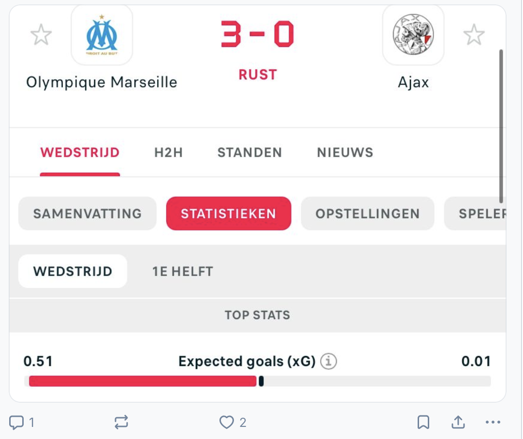Click the Ajax club logo
The width and height of the screenshot is (523, 439).
413,35
